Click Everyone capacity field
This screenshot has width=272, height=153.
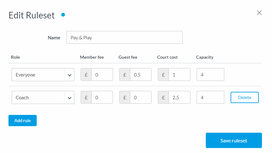(210, 75)
